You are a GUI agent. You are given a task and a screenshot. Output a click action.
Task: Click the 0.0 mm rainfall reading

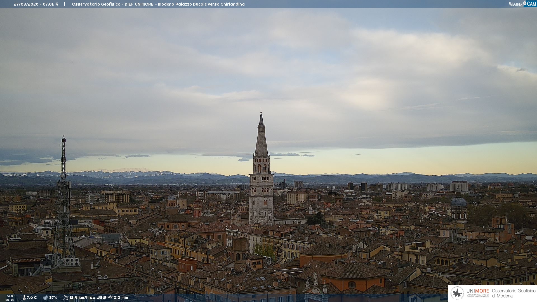coord(121,298)
